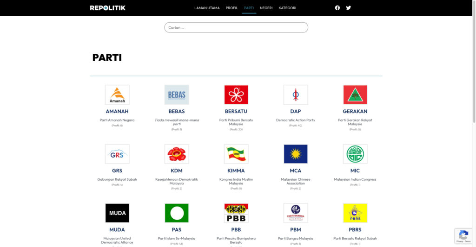Viewport: 476px width, 247px height.
Task: Click the KDM flower logo
Action: 177,154
